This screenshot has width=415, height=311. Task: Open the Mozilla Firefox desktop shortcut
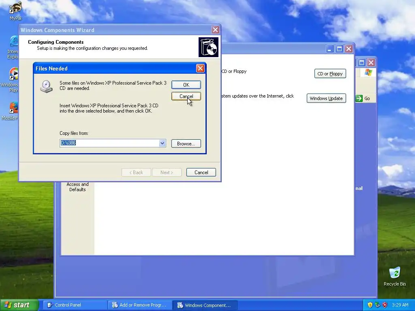click(10, 111)
